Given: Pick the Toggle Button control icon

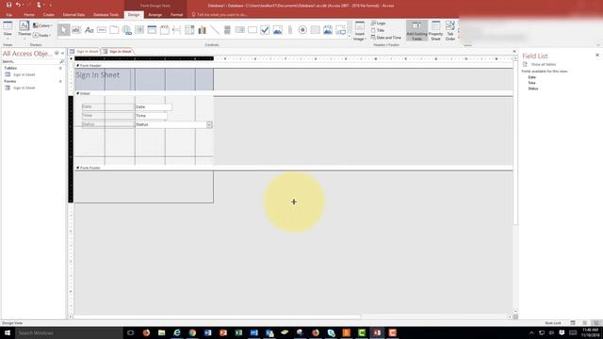Looking at the screenshot, I should [x=227, y=30].
